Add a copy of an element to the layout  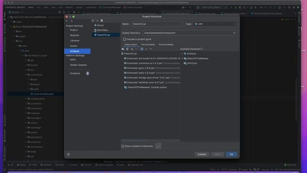132,49
